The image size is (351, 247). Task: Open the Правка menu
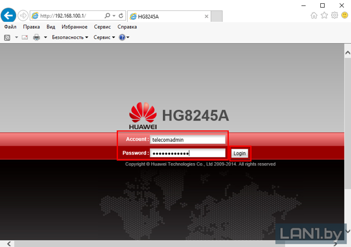(31, 27)
